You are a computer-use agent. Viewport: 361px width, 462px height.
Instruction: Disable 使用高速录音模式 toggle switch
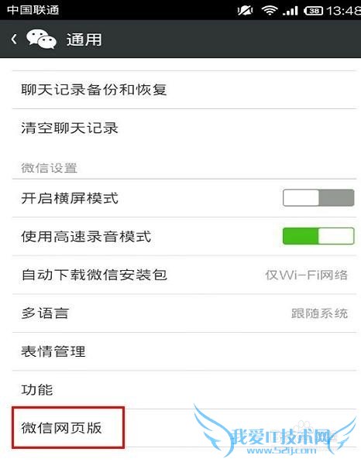pyautogui.click(x=318, y=236)
